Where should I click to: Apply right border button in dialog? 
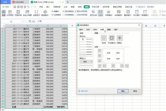pos(122,66)
